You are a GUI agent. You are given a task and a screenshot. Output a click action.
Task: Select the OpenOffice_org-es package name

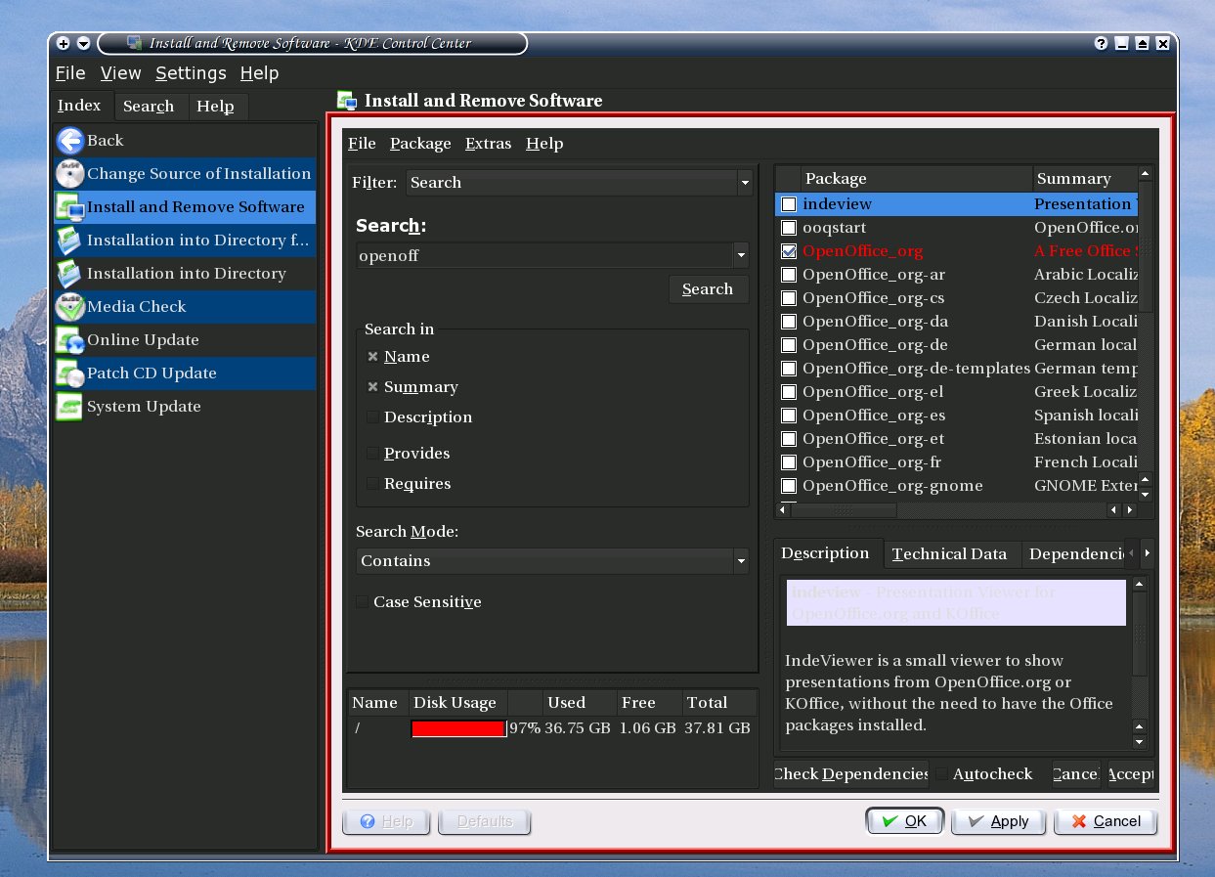(874, 416)
